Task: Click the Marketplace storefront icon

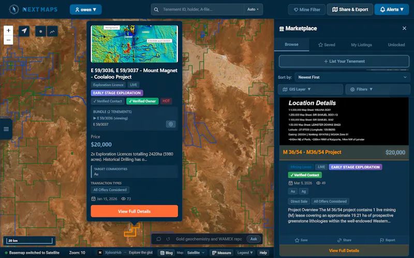Action: [282, 29]
